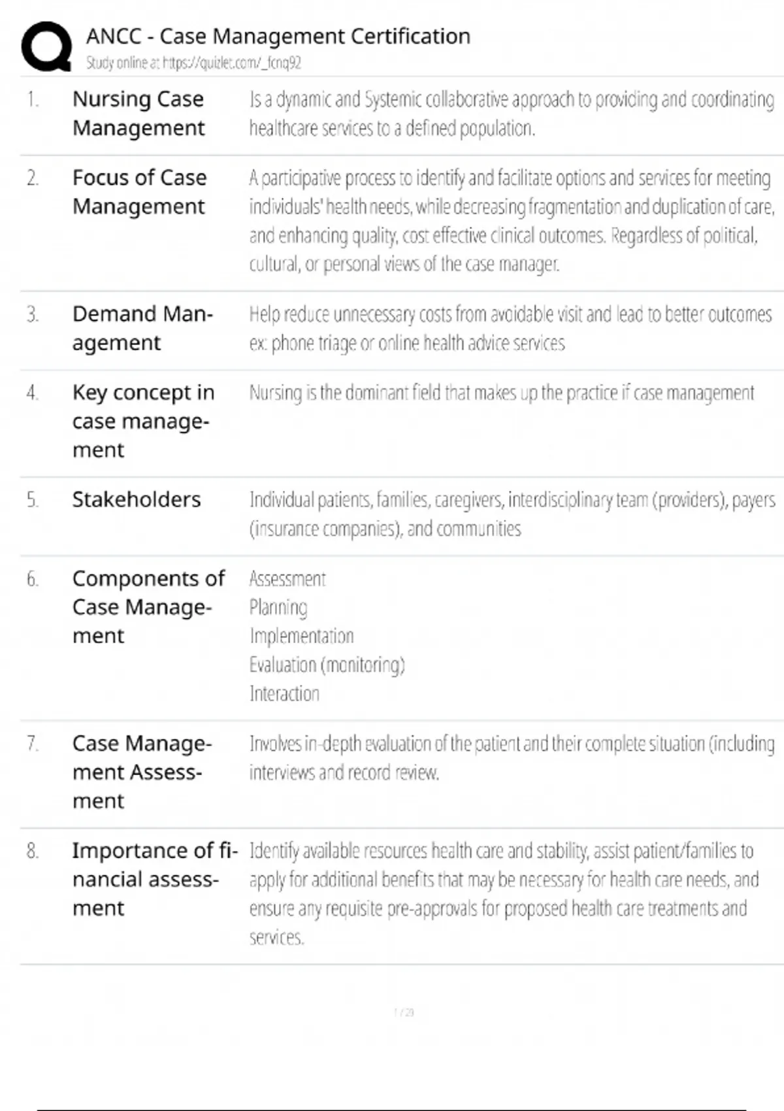Click the Nursing Case Management definition text
The width and height of the screenshot is (784, 1111).
click(511, 113)
